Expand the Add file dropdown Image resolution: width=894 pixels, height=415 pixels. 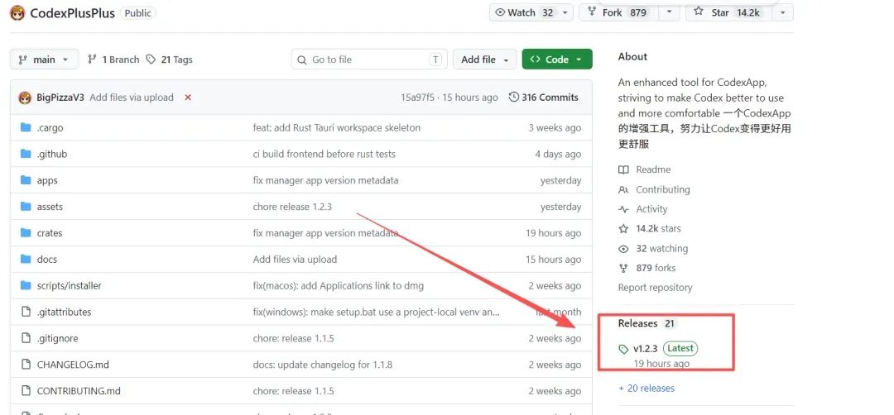coord(484,60)
